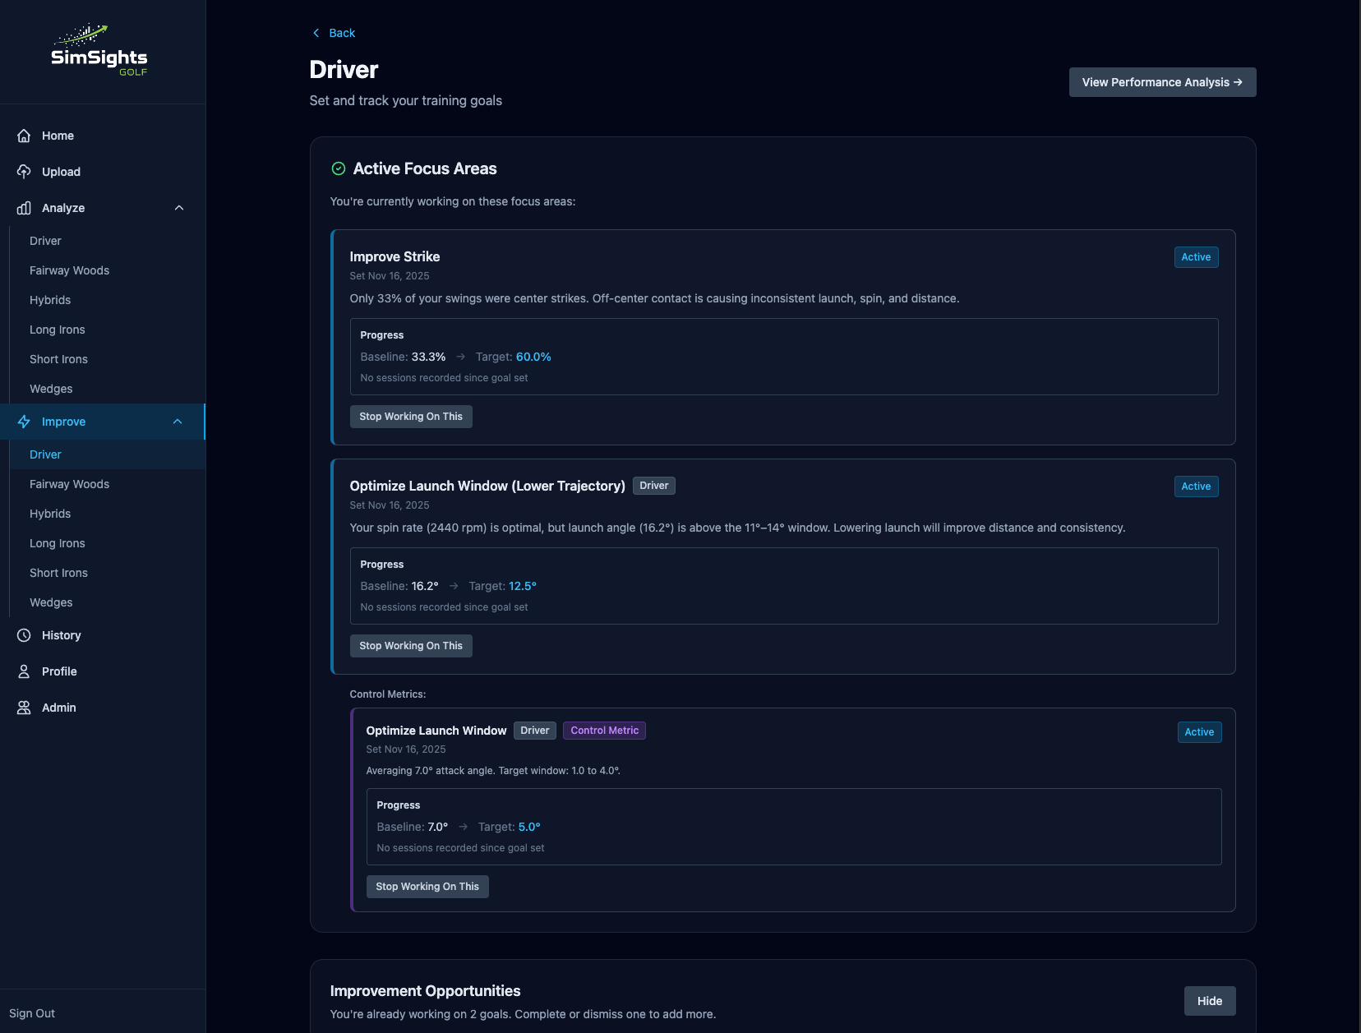
Task: Click the Improve lightning bolt icon
Action: (24, 422)
